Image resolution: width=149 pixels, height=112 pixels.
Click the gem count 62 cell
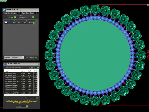click(25, 23)
